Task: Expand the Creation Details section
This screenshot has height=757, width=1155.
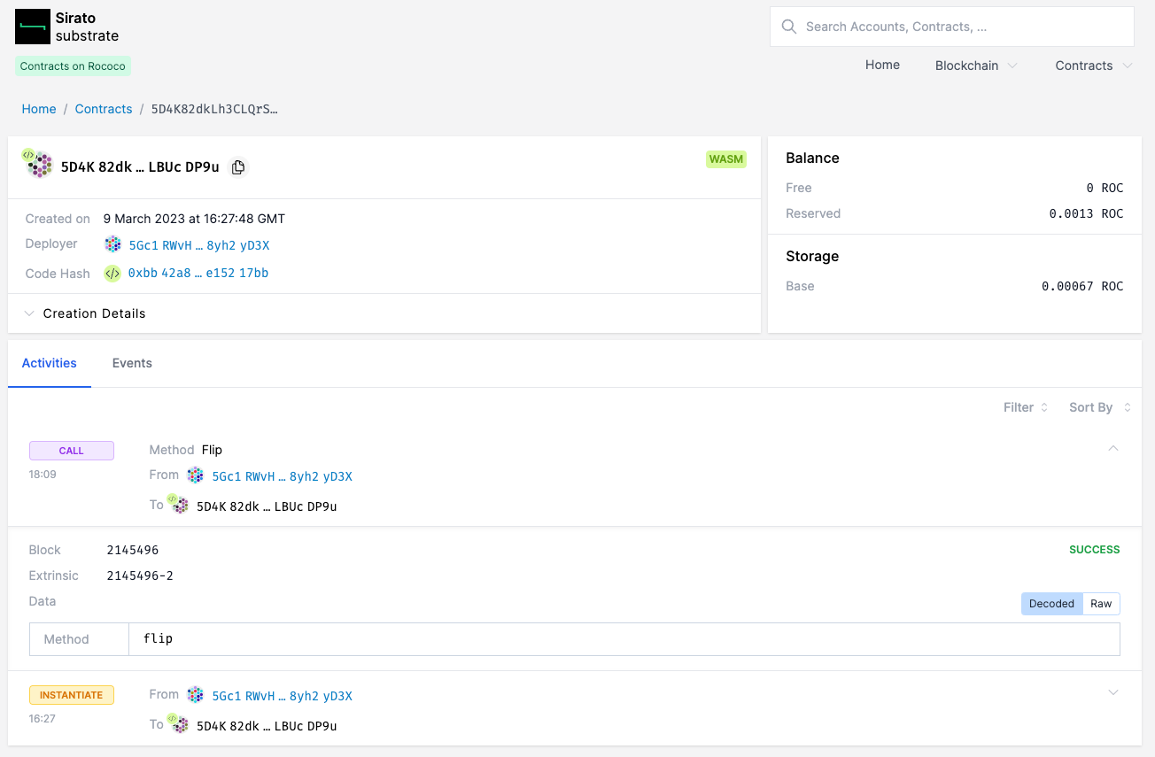Action: 94,313
